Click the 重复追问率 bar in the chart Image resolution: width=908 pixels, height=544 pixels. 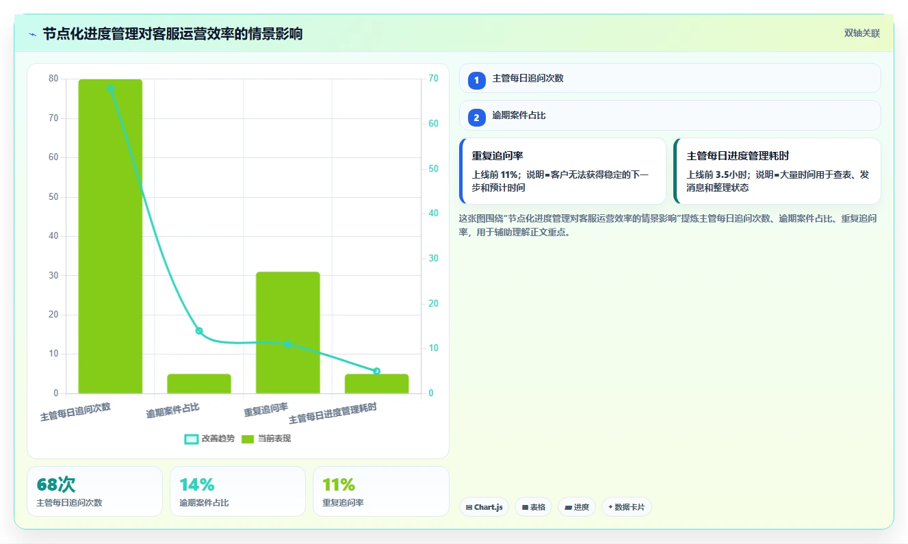tap(288, 333)
